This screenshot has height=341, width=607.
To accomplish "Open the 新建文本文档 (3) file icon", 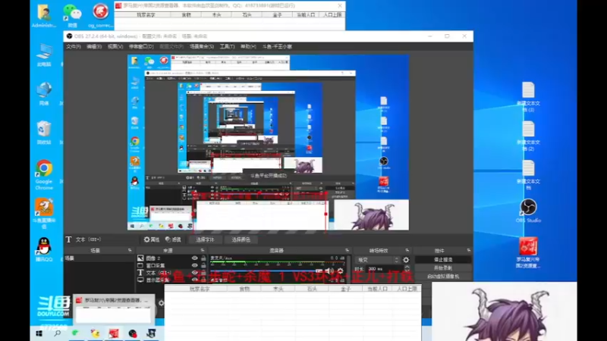I will [x=528, y=97].
